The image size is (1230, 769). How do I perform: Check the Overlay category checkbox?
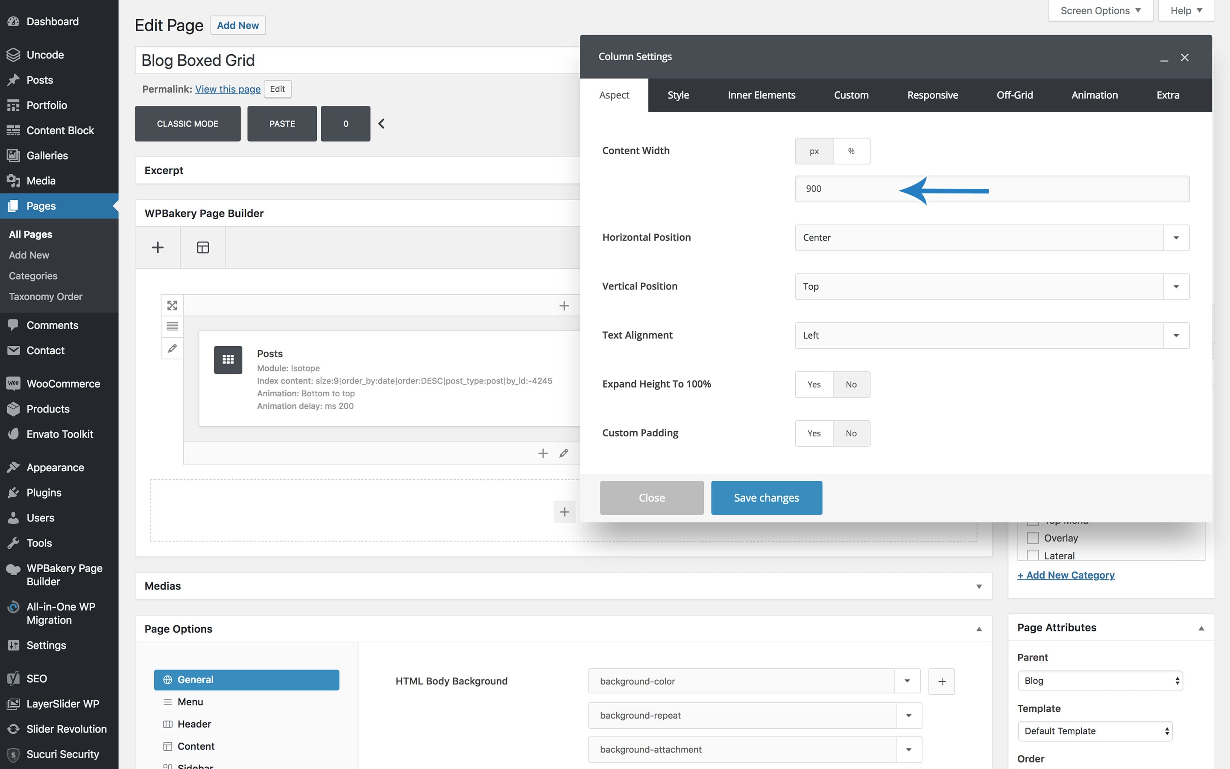1033,538
